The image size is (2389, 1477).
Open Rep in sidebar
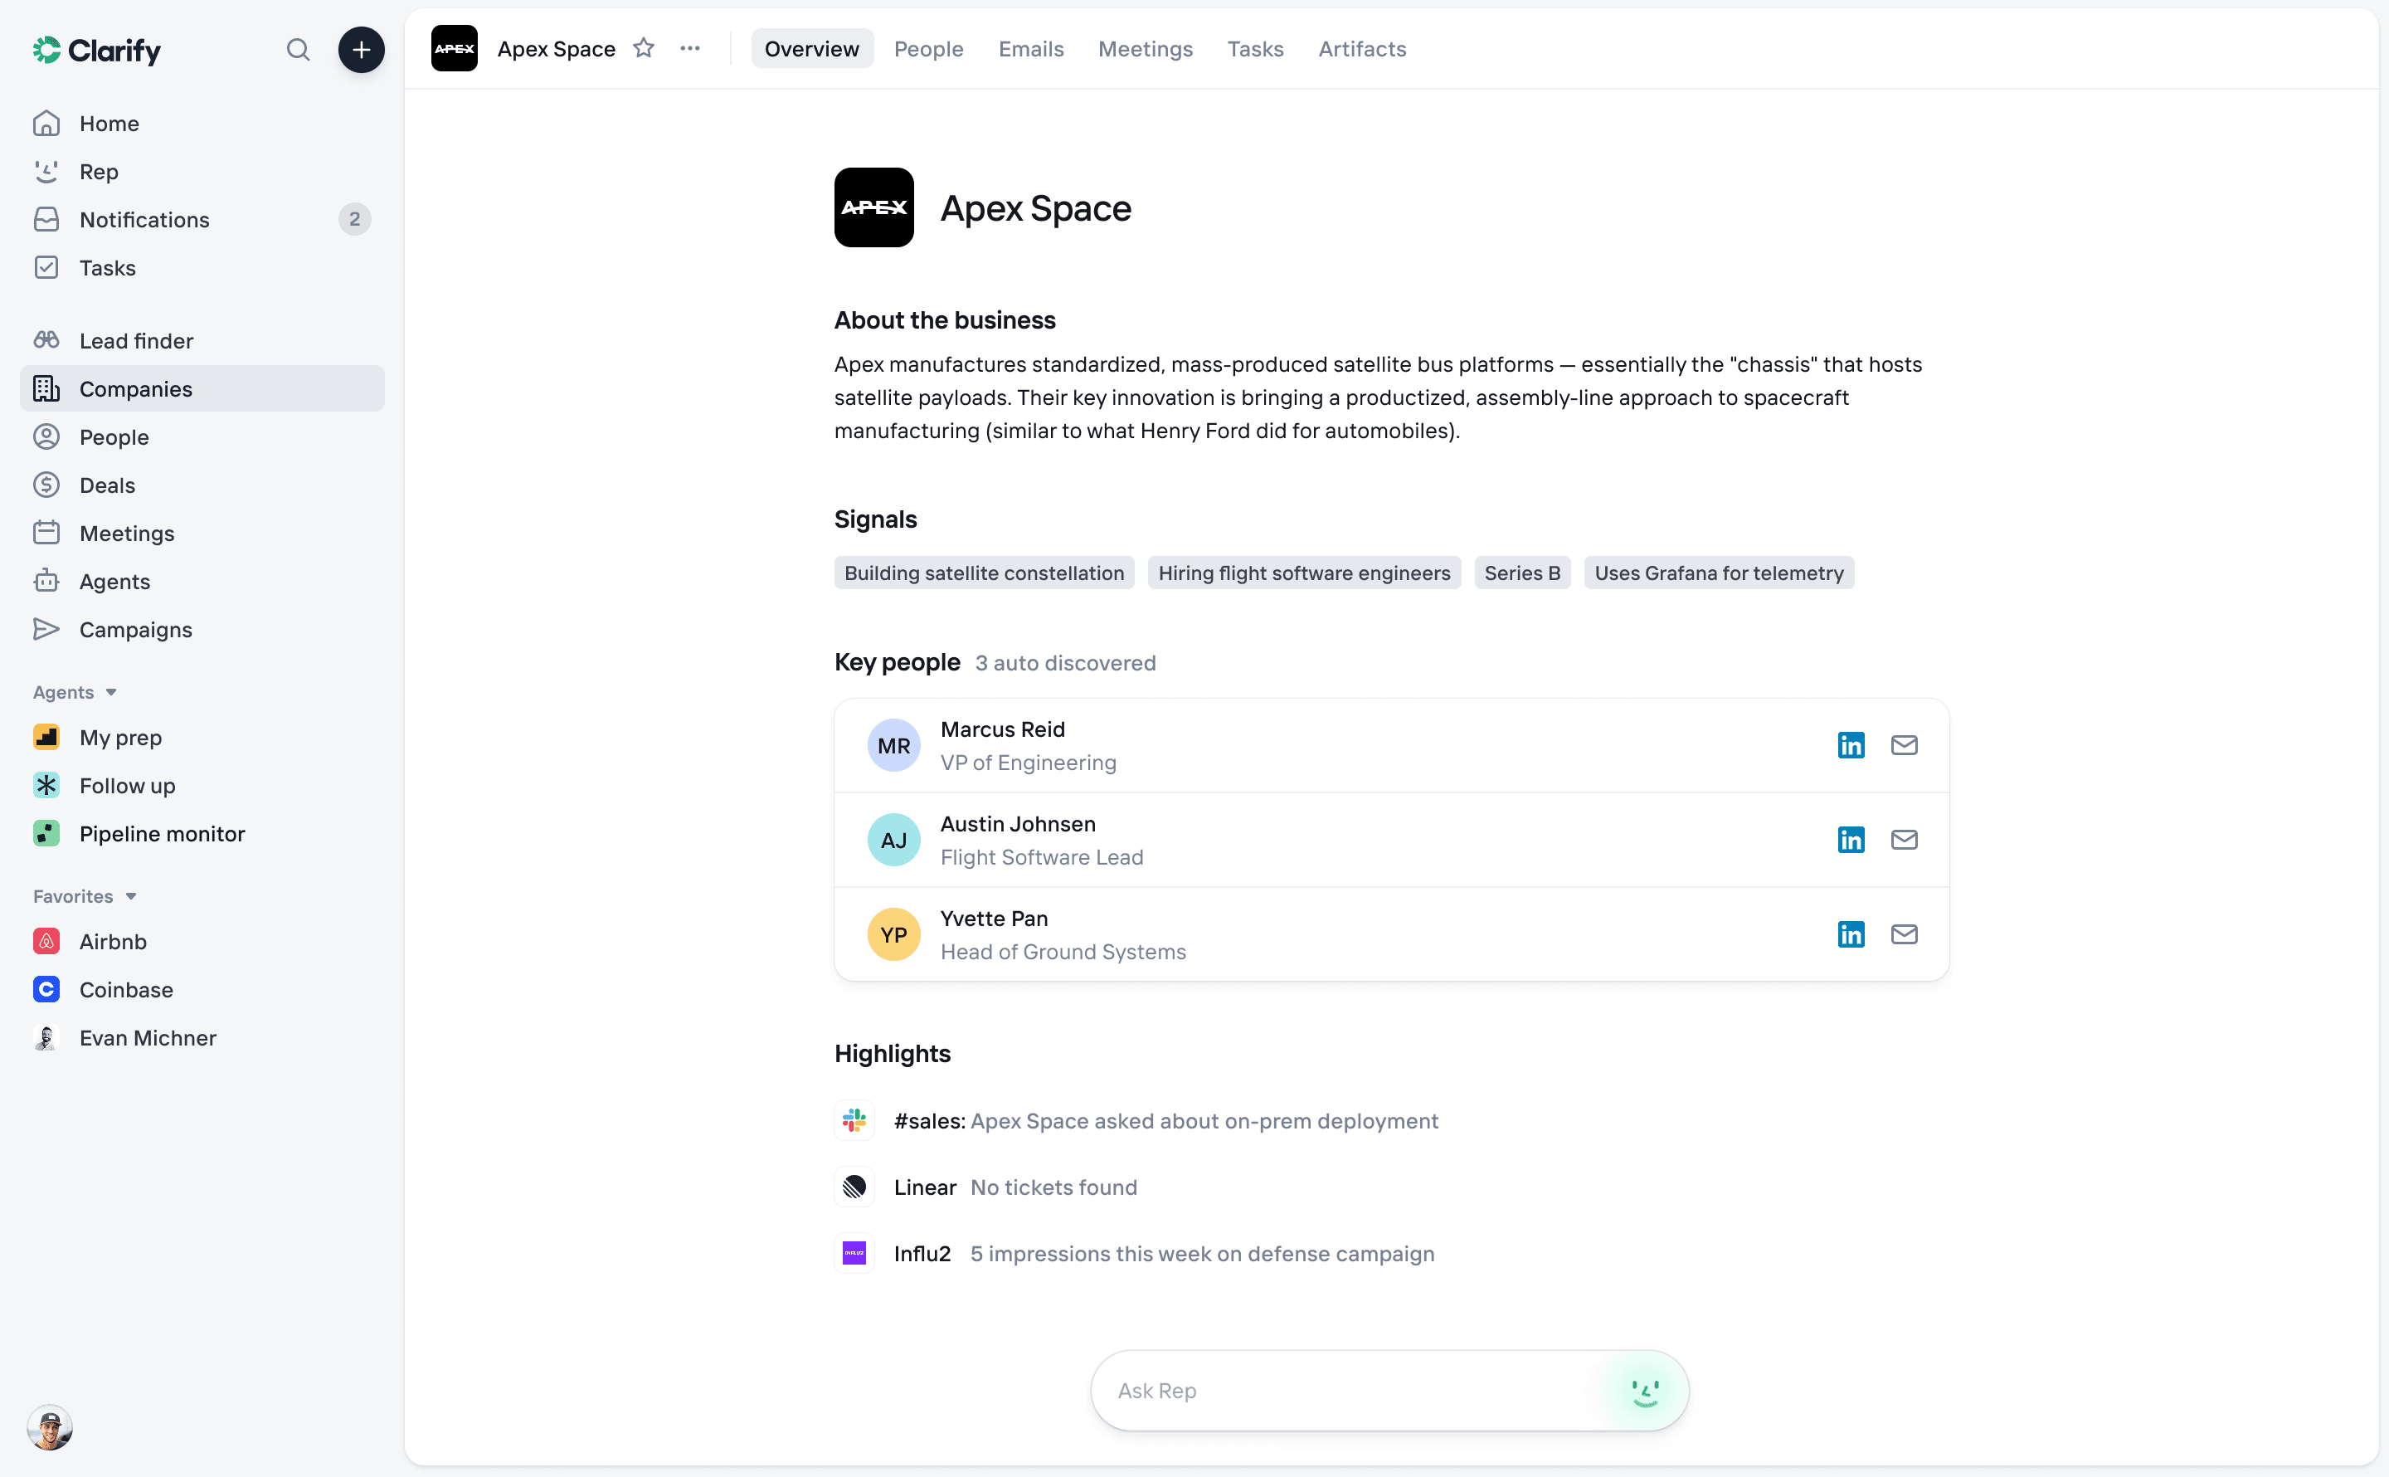202,171
